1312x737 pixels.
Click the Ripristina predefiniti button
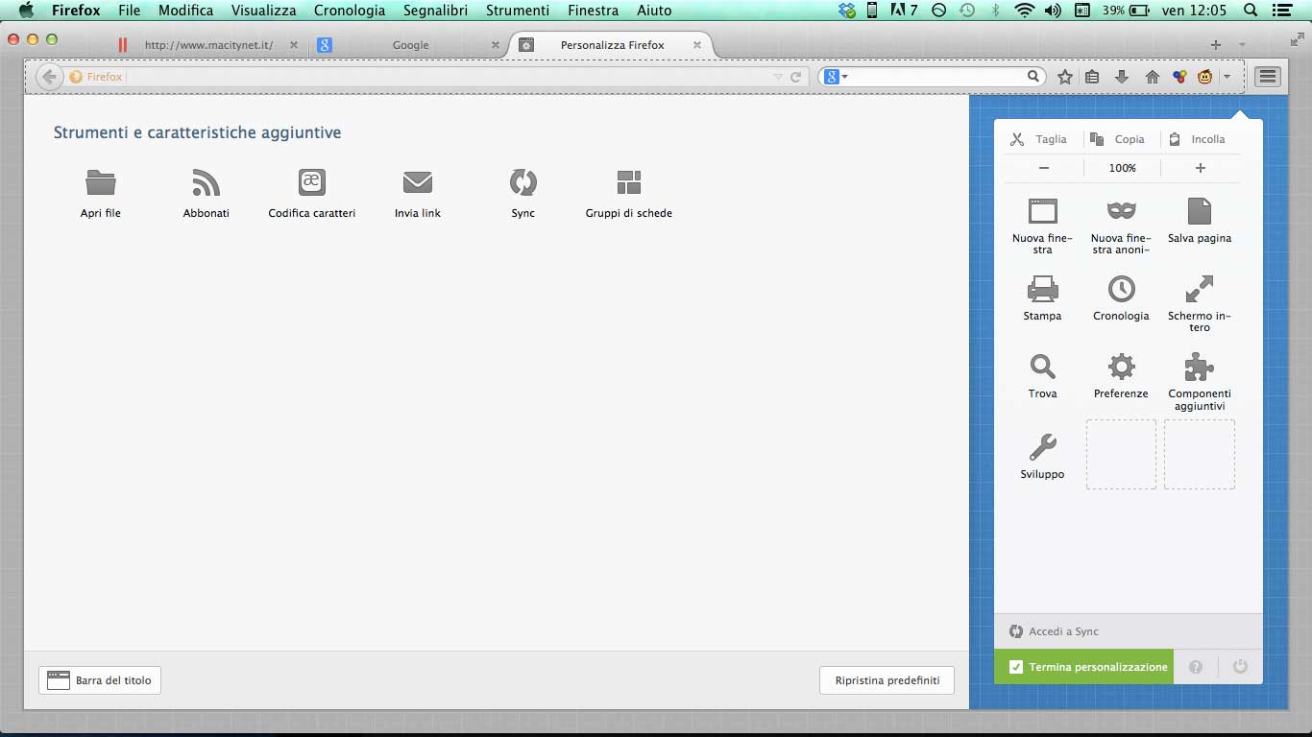(887, 680)
